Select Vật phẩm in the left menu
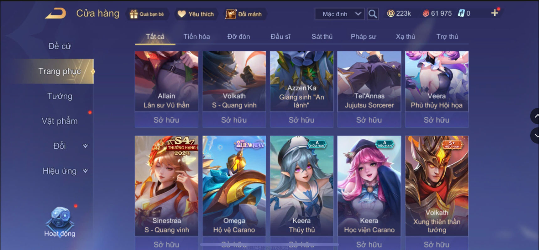The height and width of the screenshot is (250, 539). tap(60, 121)
